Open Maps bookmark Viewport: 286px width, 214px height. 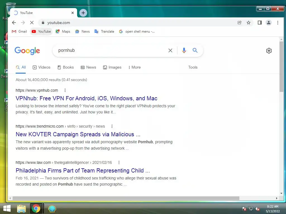click(63, 31)
